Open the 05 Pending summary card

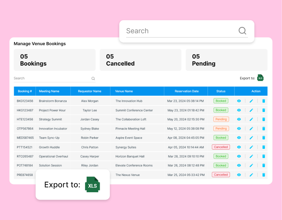pyautogui.click(x=226, y=60)
